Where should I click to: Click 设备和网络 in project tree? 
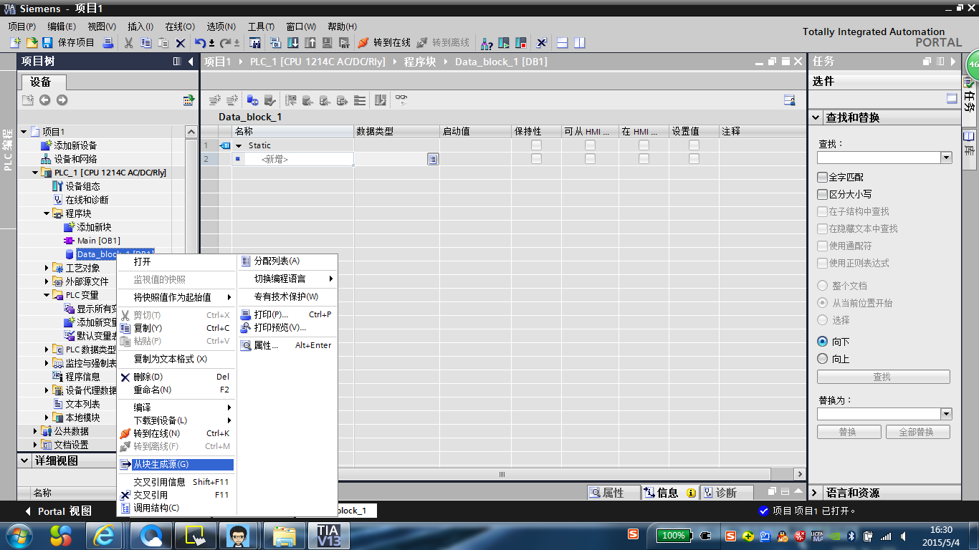click(x=75, y=159)
